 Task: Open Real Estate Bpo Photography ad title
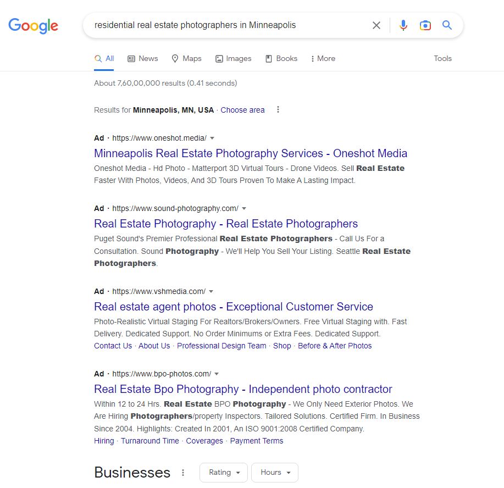tap(243, 389)
